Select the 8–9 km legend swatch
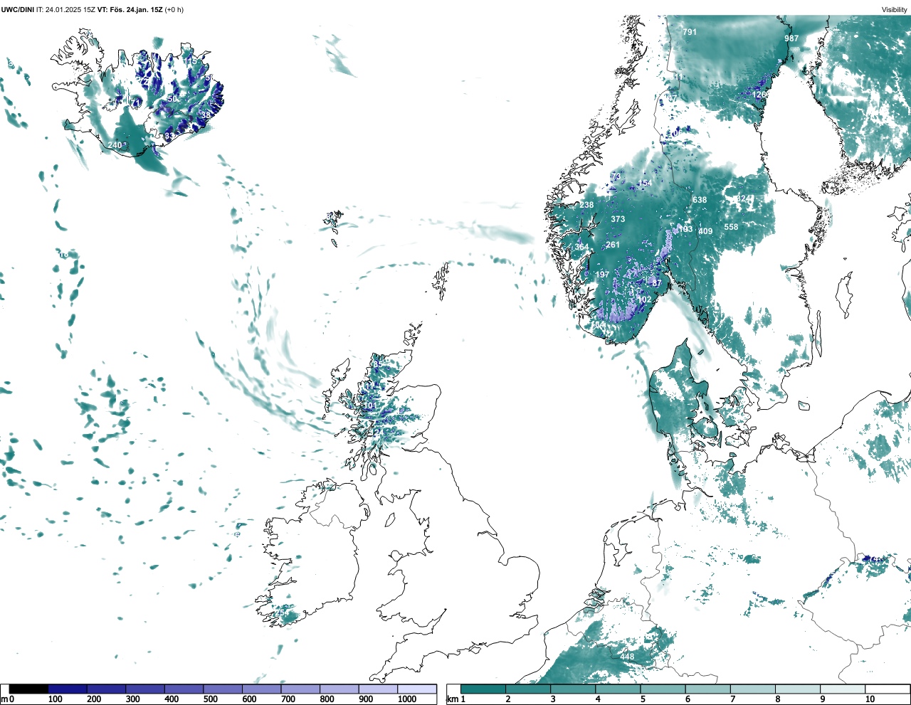Image resolution: width=911 pixels, height=705 pixels. pyautogui.click(x=797, y=689)
